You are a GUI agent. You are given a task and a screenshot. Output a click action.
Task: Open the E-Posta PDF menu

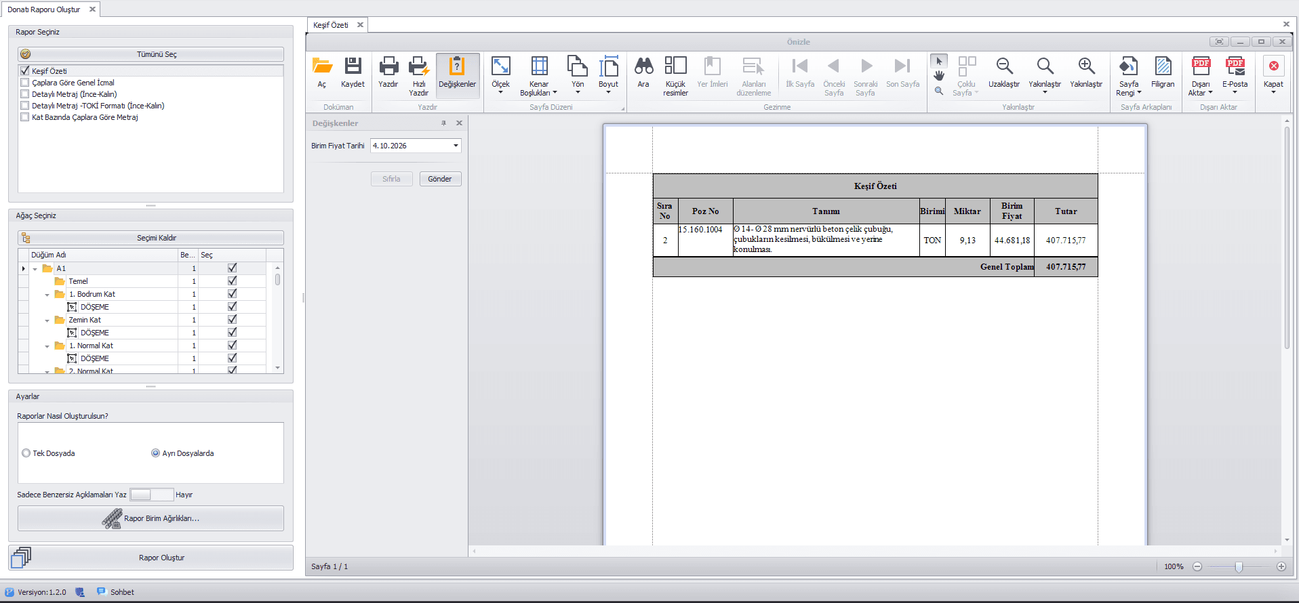1235,75
